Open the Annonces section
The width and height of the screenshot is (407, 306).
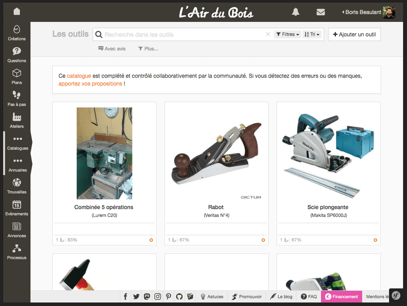[x=17, y=230]
